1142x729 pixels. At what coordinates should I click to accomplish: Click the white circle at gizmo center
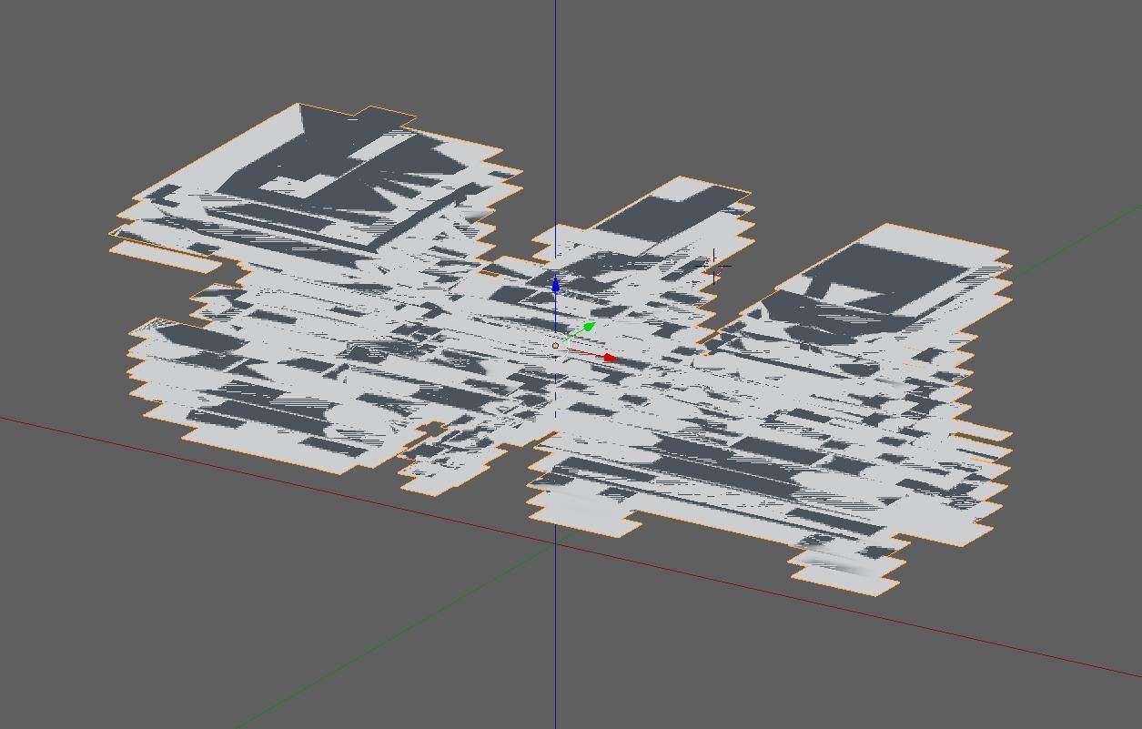555,346
